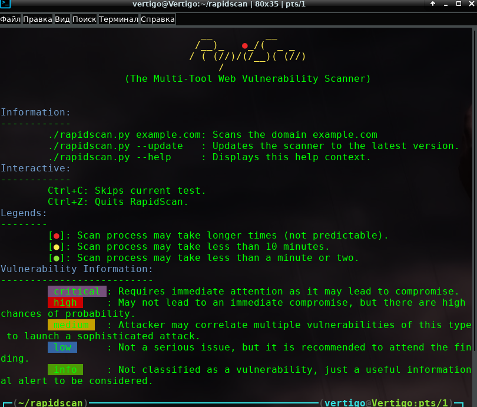Minimize the terminal window

pos(446,4)
